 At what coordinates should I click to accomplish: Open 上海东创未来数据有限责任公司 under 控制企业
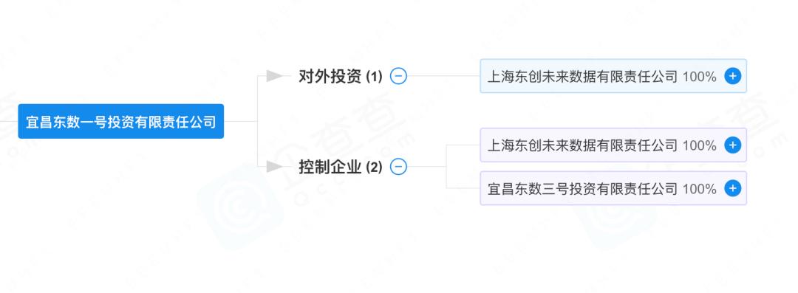pos(582,146)
